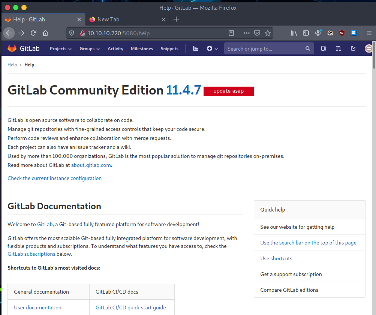Close the New Tab tab
This screenshot has height=315, width=376.
[x=163, y=19]
